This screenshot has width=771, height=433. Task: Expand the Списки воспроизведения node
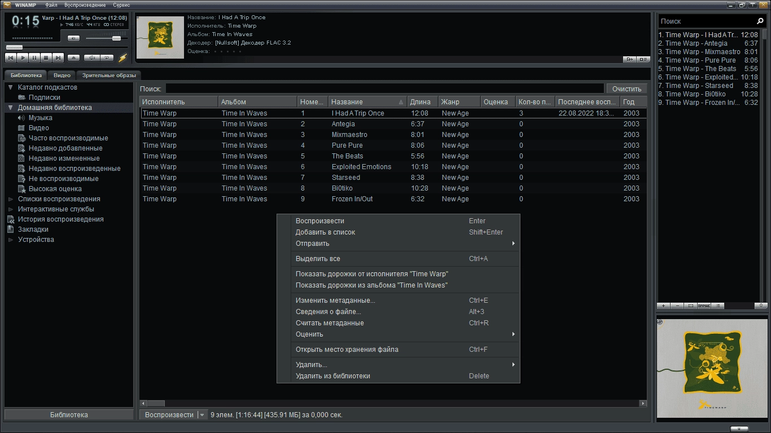click(x=10, y=199)
